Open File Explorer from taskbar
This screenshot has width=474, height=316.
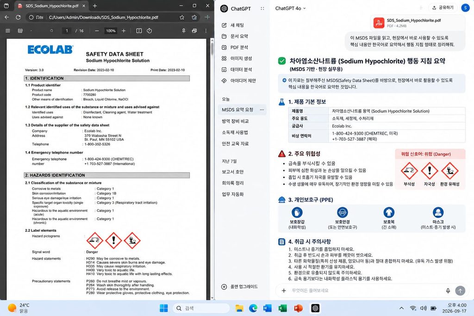tap(239, 308)
